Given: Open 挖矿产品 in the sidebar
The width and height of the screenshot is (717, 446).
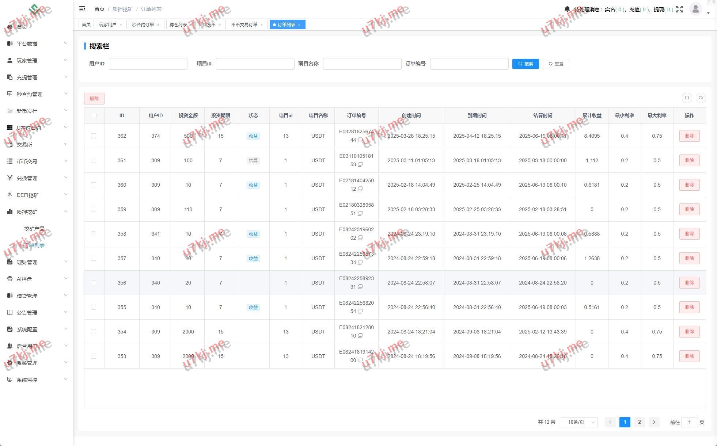Looking at the screenshot, I should [34, 229].
